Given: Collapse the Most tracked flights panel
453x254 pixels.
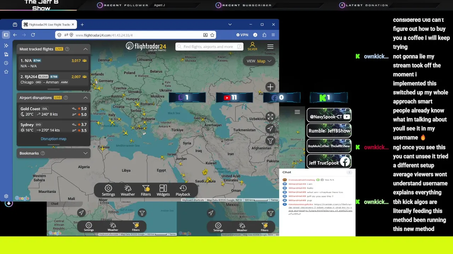Looking at the screenshot, I should click(85, 49).
